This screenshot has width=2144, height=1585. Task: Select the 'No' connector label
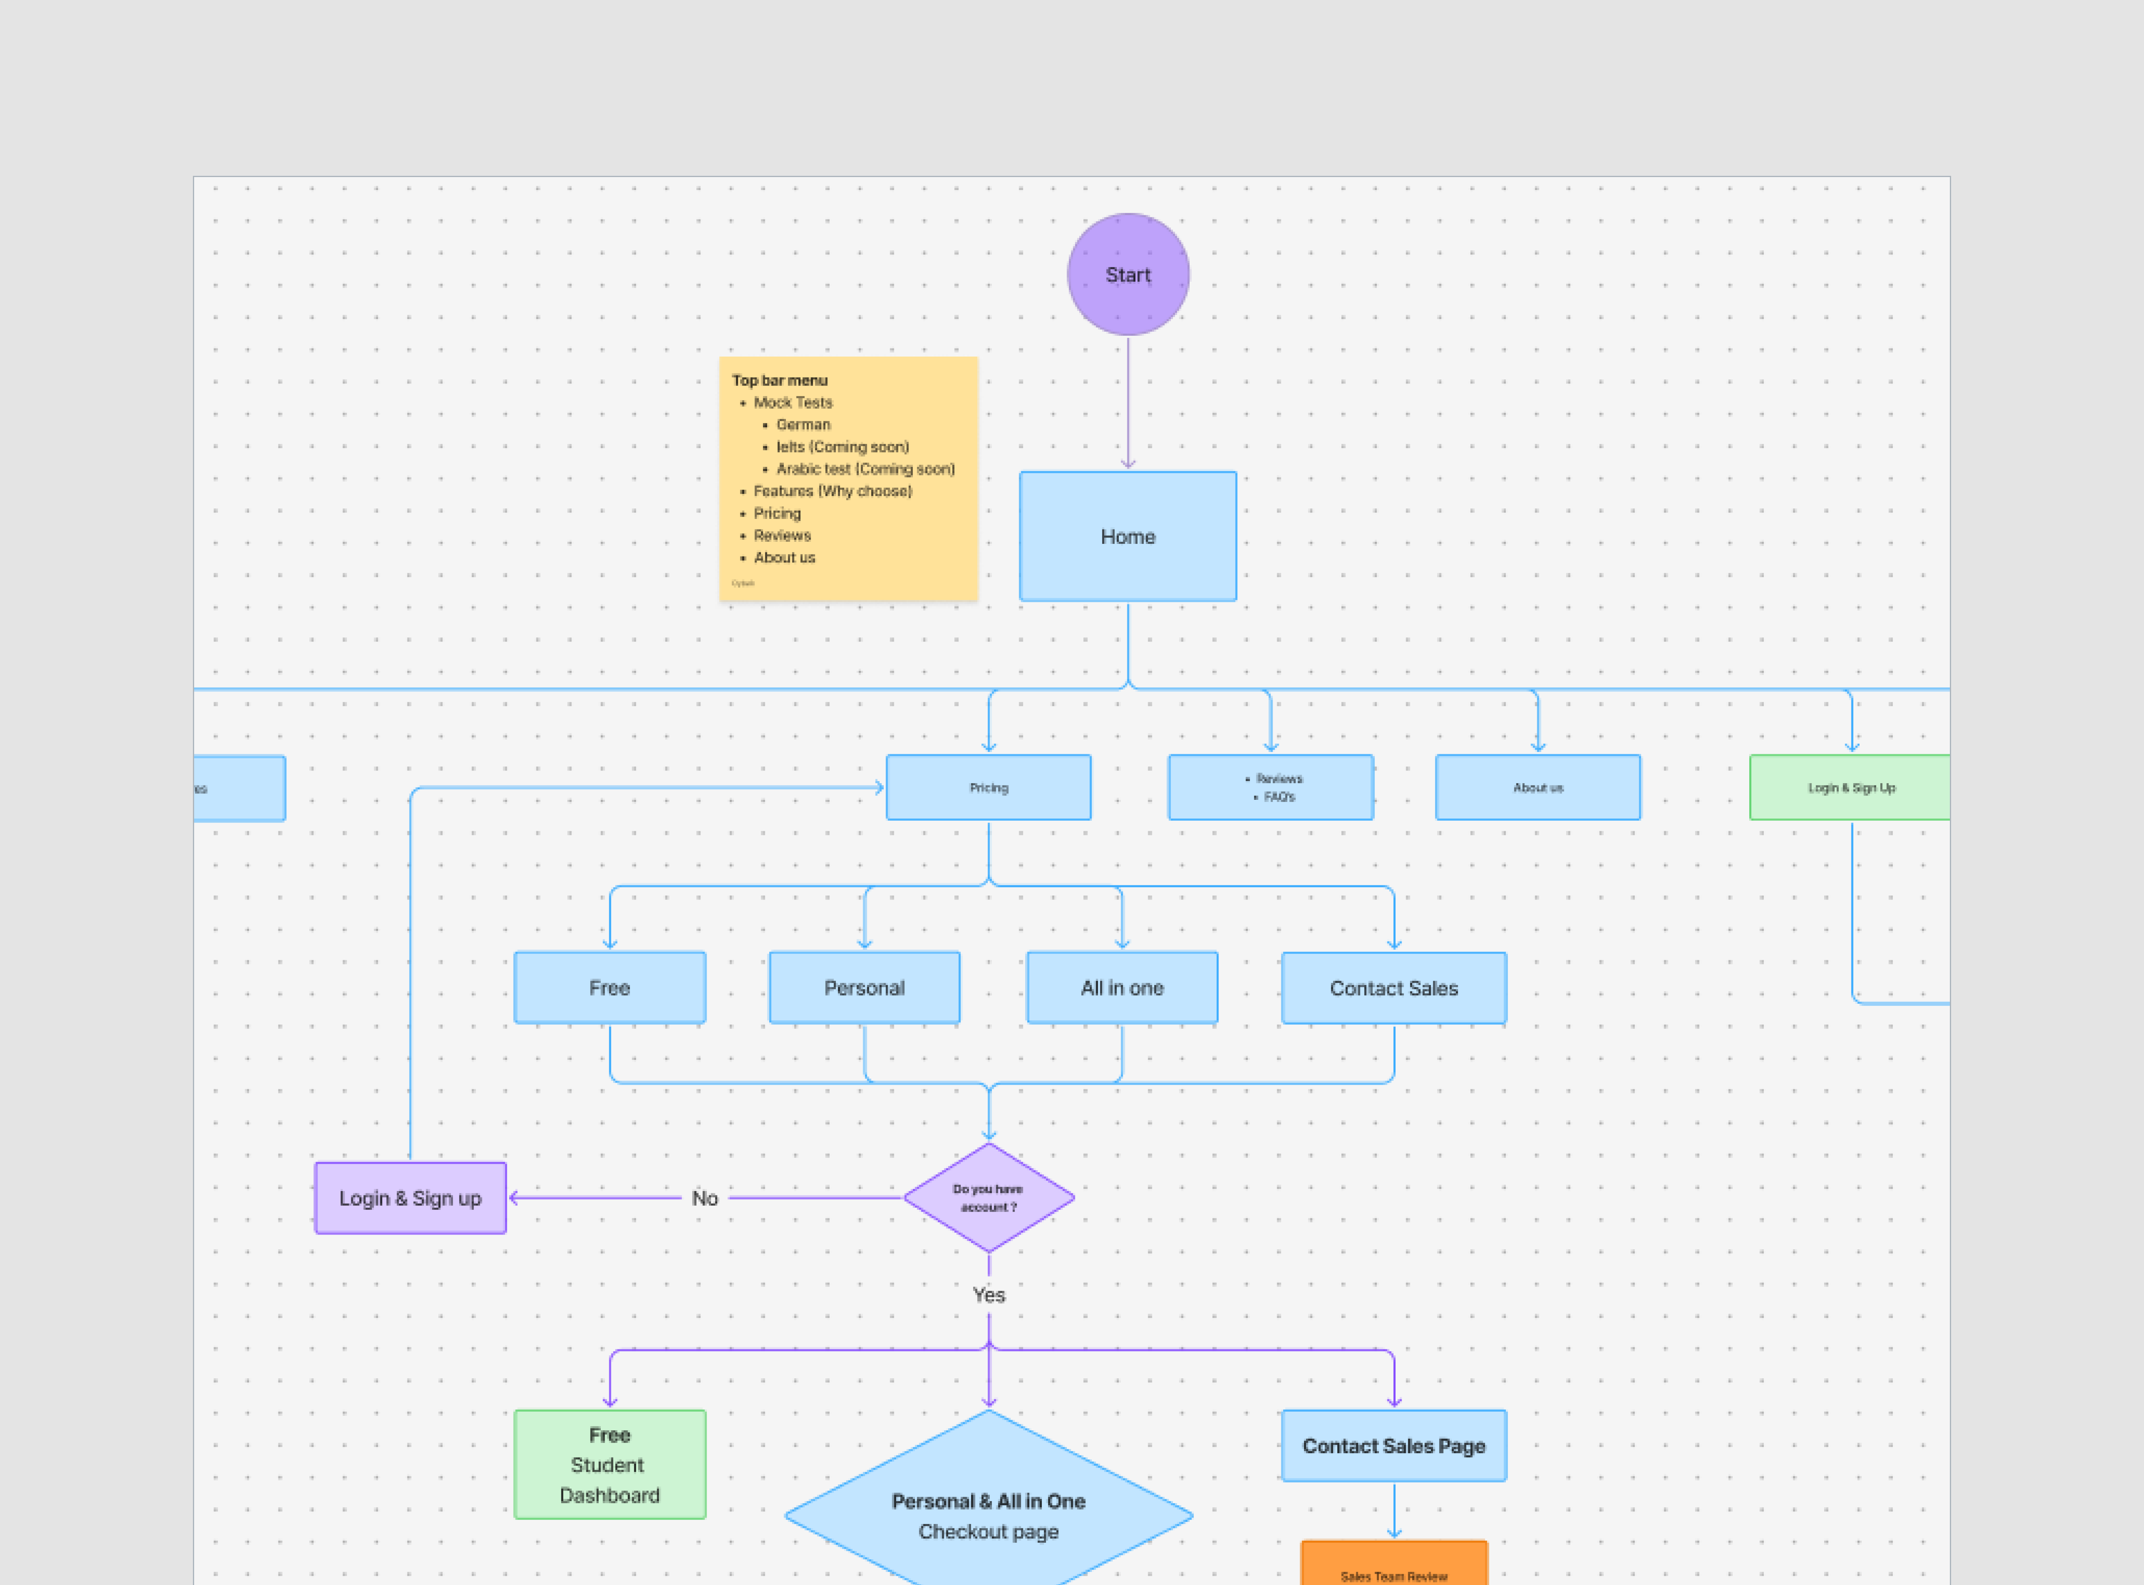705,1198
